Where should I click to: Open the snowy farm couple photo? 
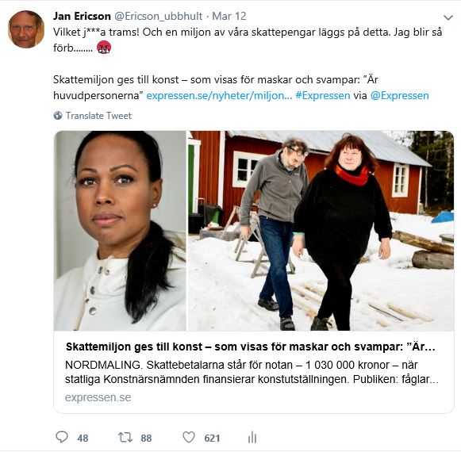click(321, 231)
